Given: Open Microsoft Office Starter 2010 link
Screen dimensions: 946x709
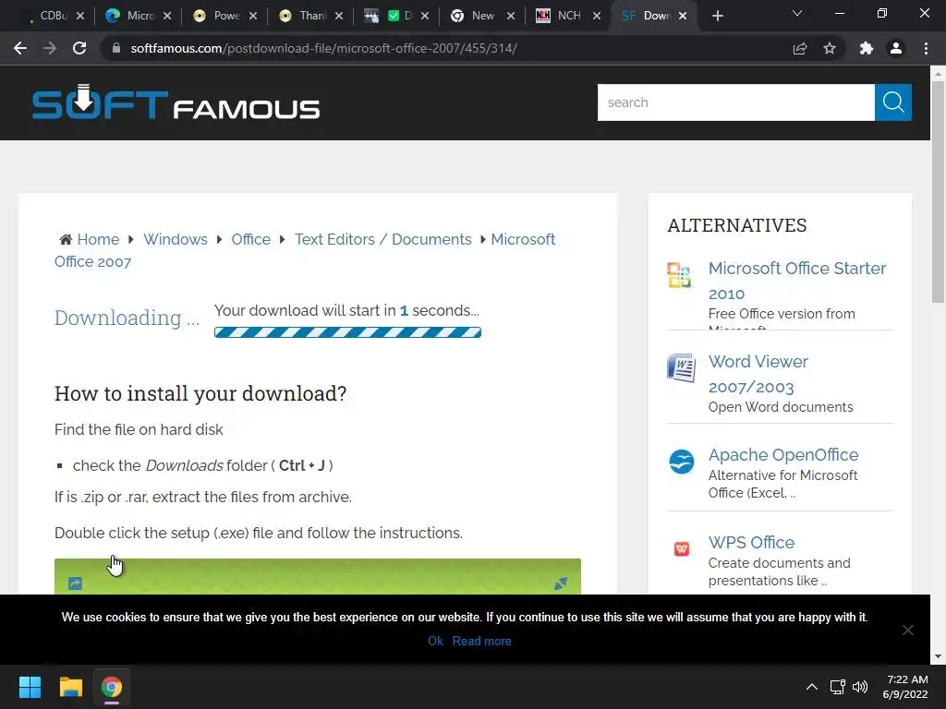Looking at the screenshot, I should (x=797, y=281).
